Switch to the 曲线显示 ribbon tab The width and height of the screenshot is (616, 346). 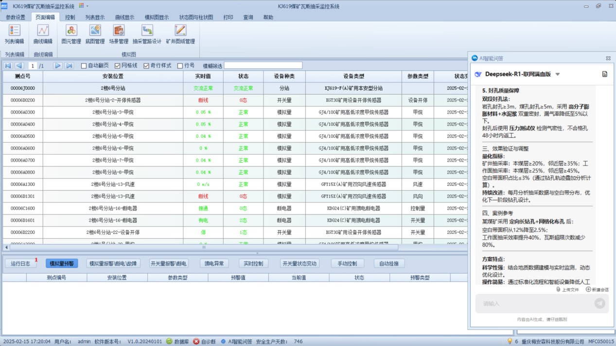pyautogui.click(x=124, y=17)
